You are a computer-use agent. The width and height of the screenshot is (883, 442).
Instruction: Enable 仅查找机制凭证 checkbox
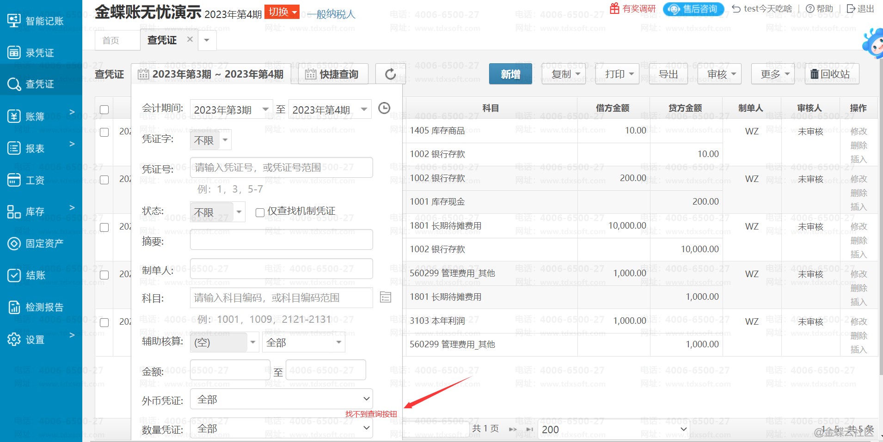click(x=260, y=212)
